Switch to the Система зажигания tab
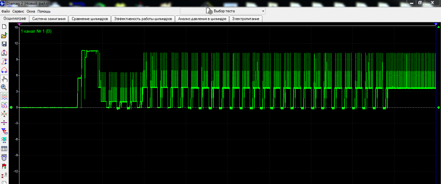 pyautogui.click(x=49, y=19)
